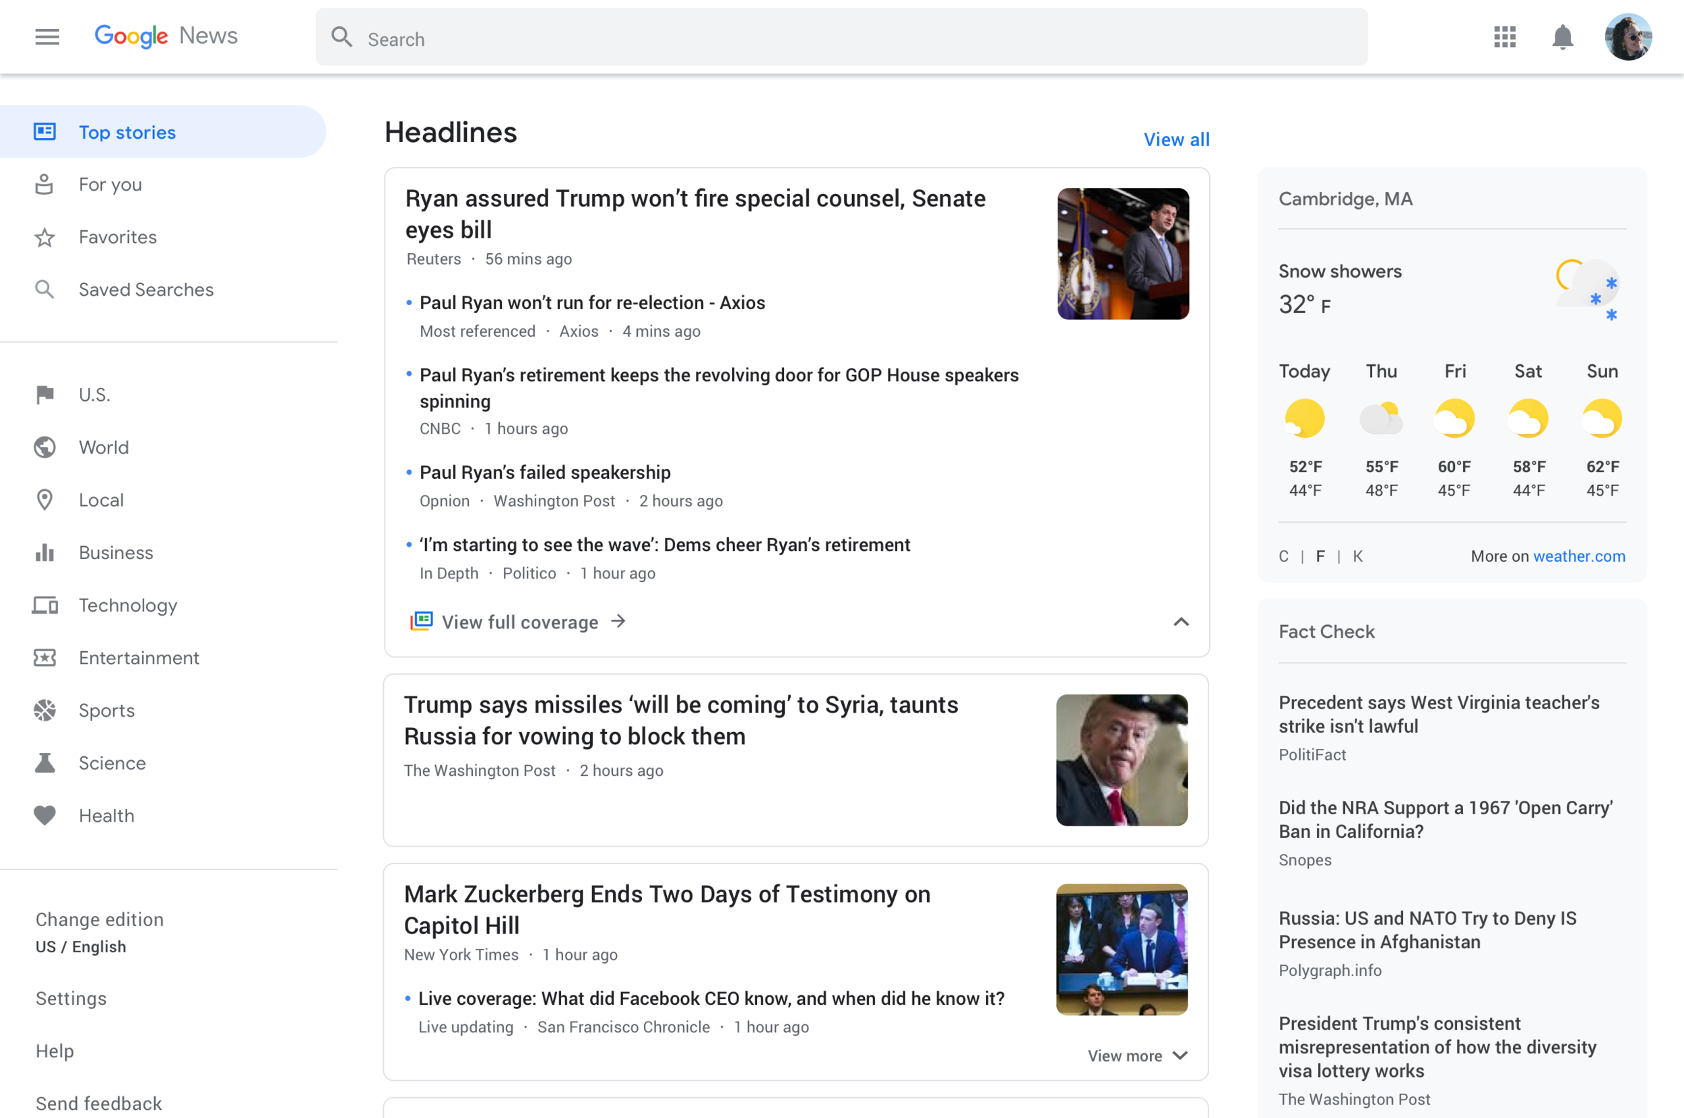Collapse the Ryan story coverage card
Screen dimensions: 1684x1118
point(1181,622)
